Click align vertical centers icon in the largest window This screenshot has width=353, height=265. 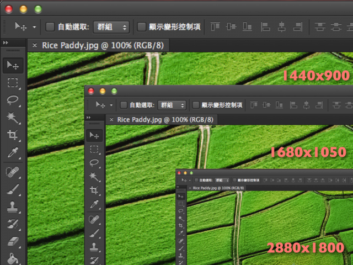tap(231, 26)
